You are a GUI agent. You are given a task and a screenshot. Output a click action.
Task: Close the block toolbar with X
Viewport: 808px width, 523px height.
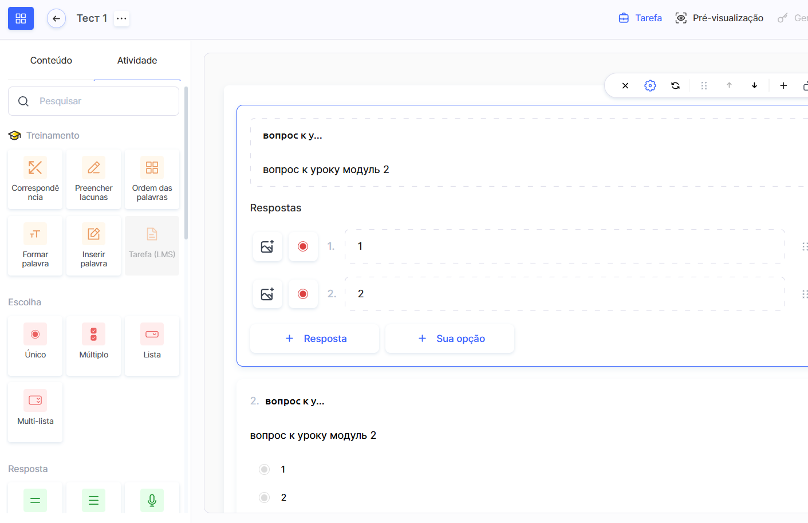coord(625,85)
